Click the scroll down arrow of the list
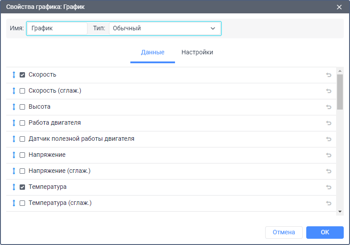350x245 pixels. (340, 212)
